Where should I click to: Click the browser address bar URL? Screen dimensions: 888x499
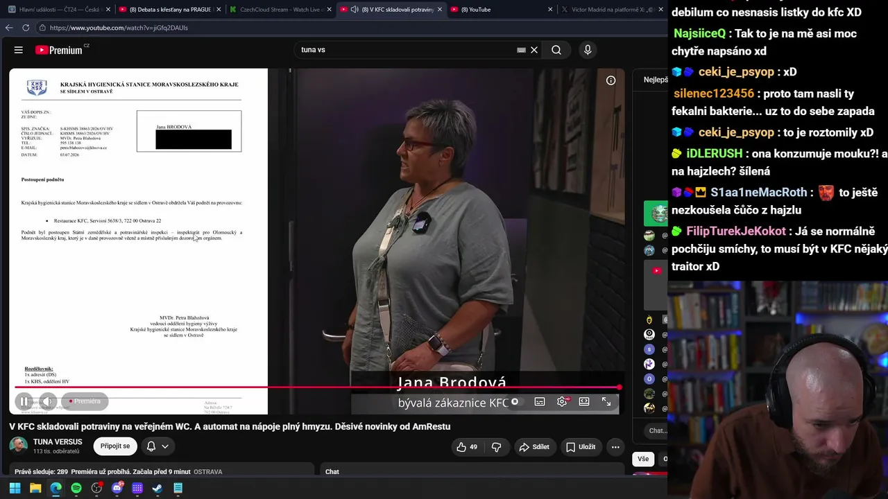[119, 28]
